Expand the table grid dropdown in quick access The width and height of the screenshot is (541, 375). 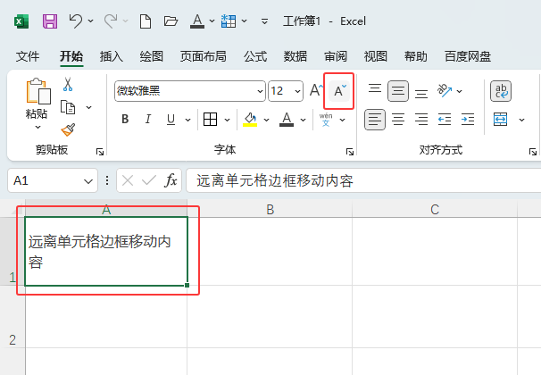pos(245,21)
